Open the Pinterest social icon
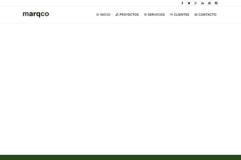This screenshot has height=160, width=241. tap(209, 3)
